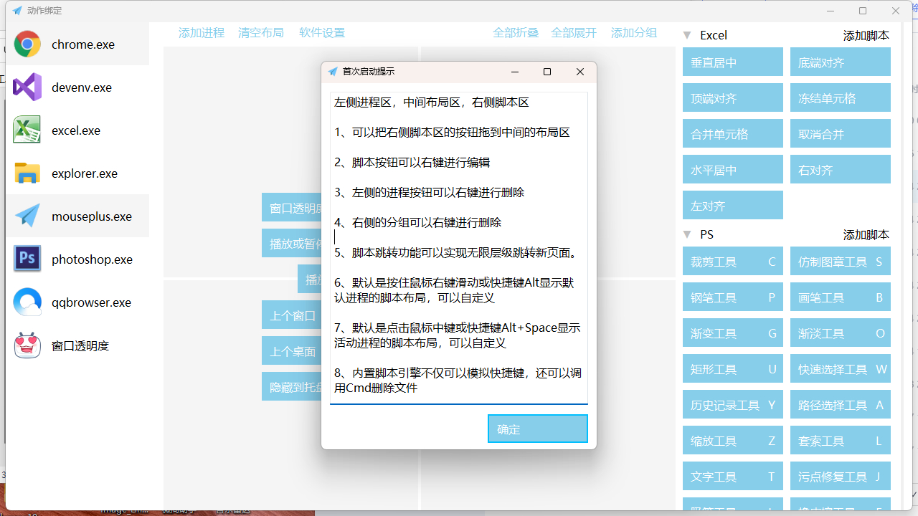Choose 清空布局 from the top menu
Image resolution: width=918 pixels, height=516 pixels.
pos(261,33)
